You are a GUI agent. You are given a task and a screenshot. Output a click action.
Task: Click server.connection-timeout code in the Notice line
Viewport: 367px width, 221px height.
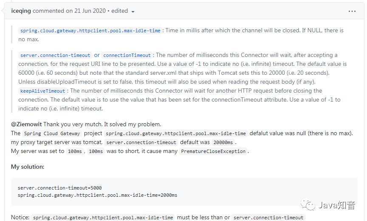268,218
